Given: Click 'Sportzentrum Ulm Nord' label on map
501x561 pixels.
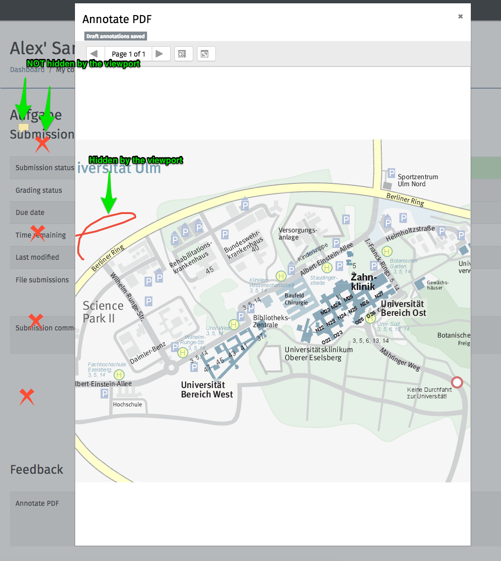Looking at the screenshot, I should [x=418, y=180].
